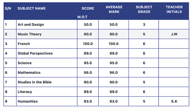Select the Mathematics subject cell
190x110 pixels.
[x=29, y=73]
